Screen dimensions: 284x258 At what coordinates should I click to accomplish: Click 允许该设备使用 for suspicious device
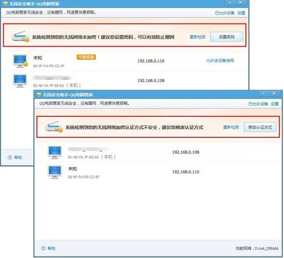click(x=220, y=61)
